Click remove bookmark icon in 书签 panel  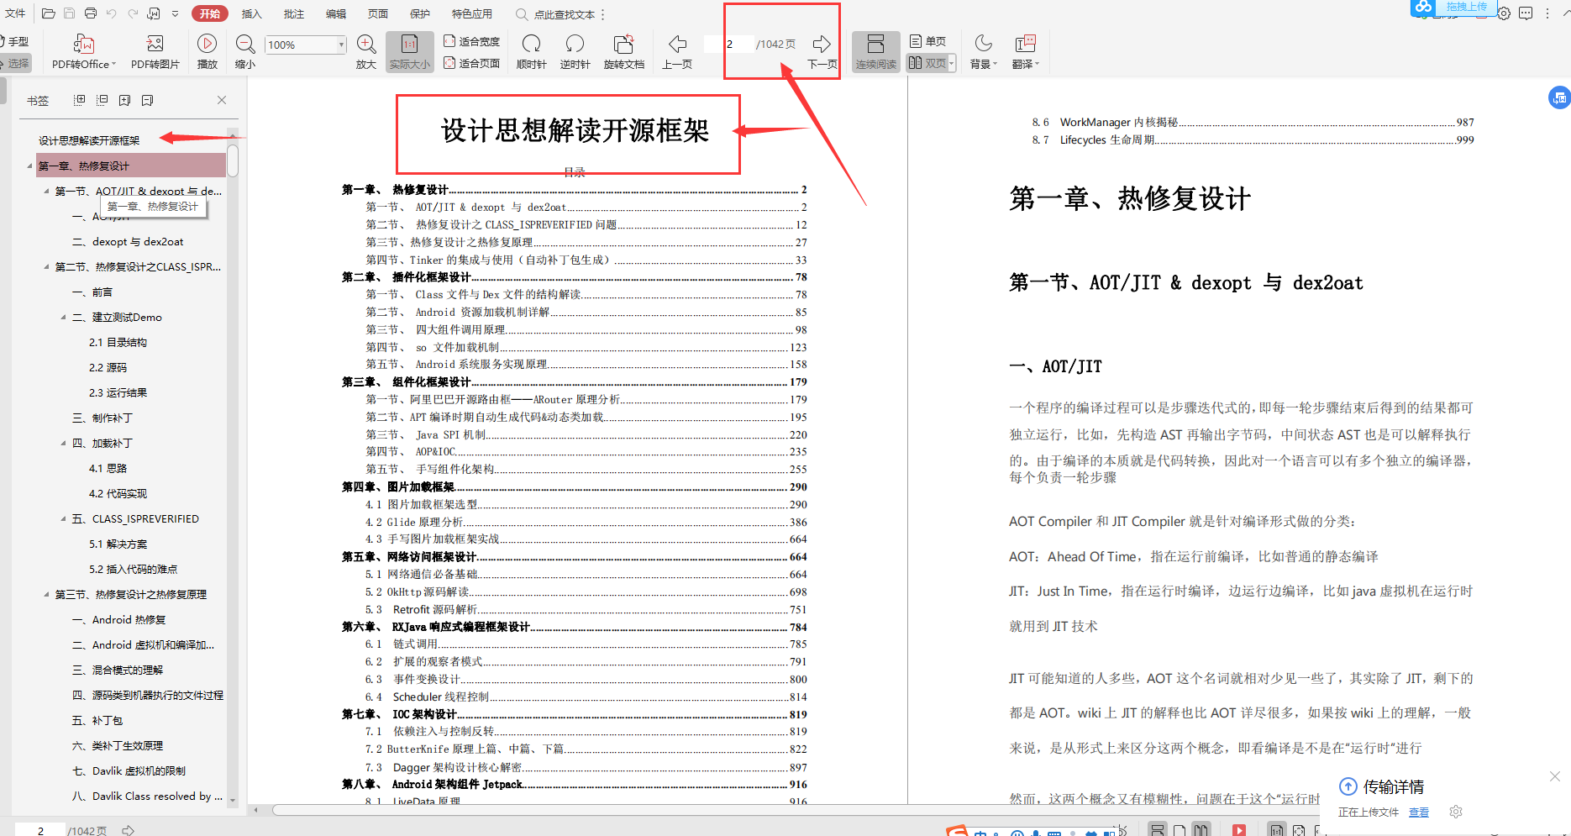(147, 100)
